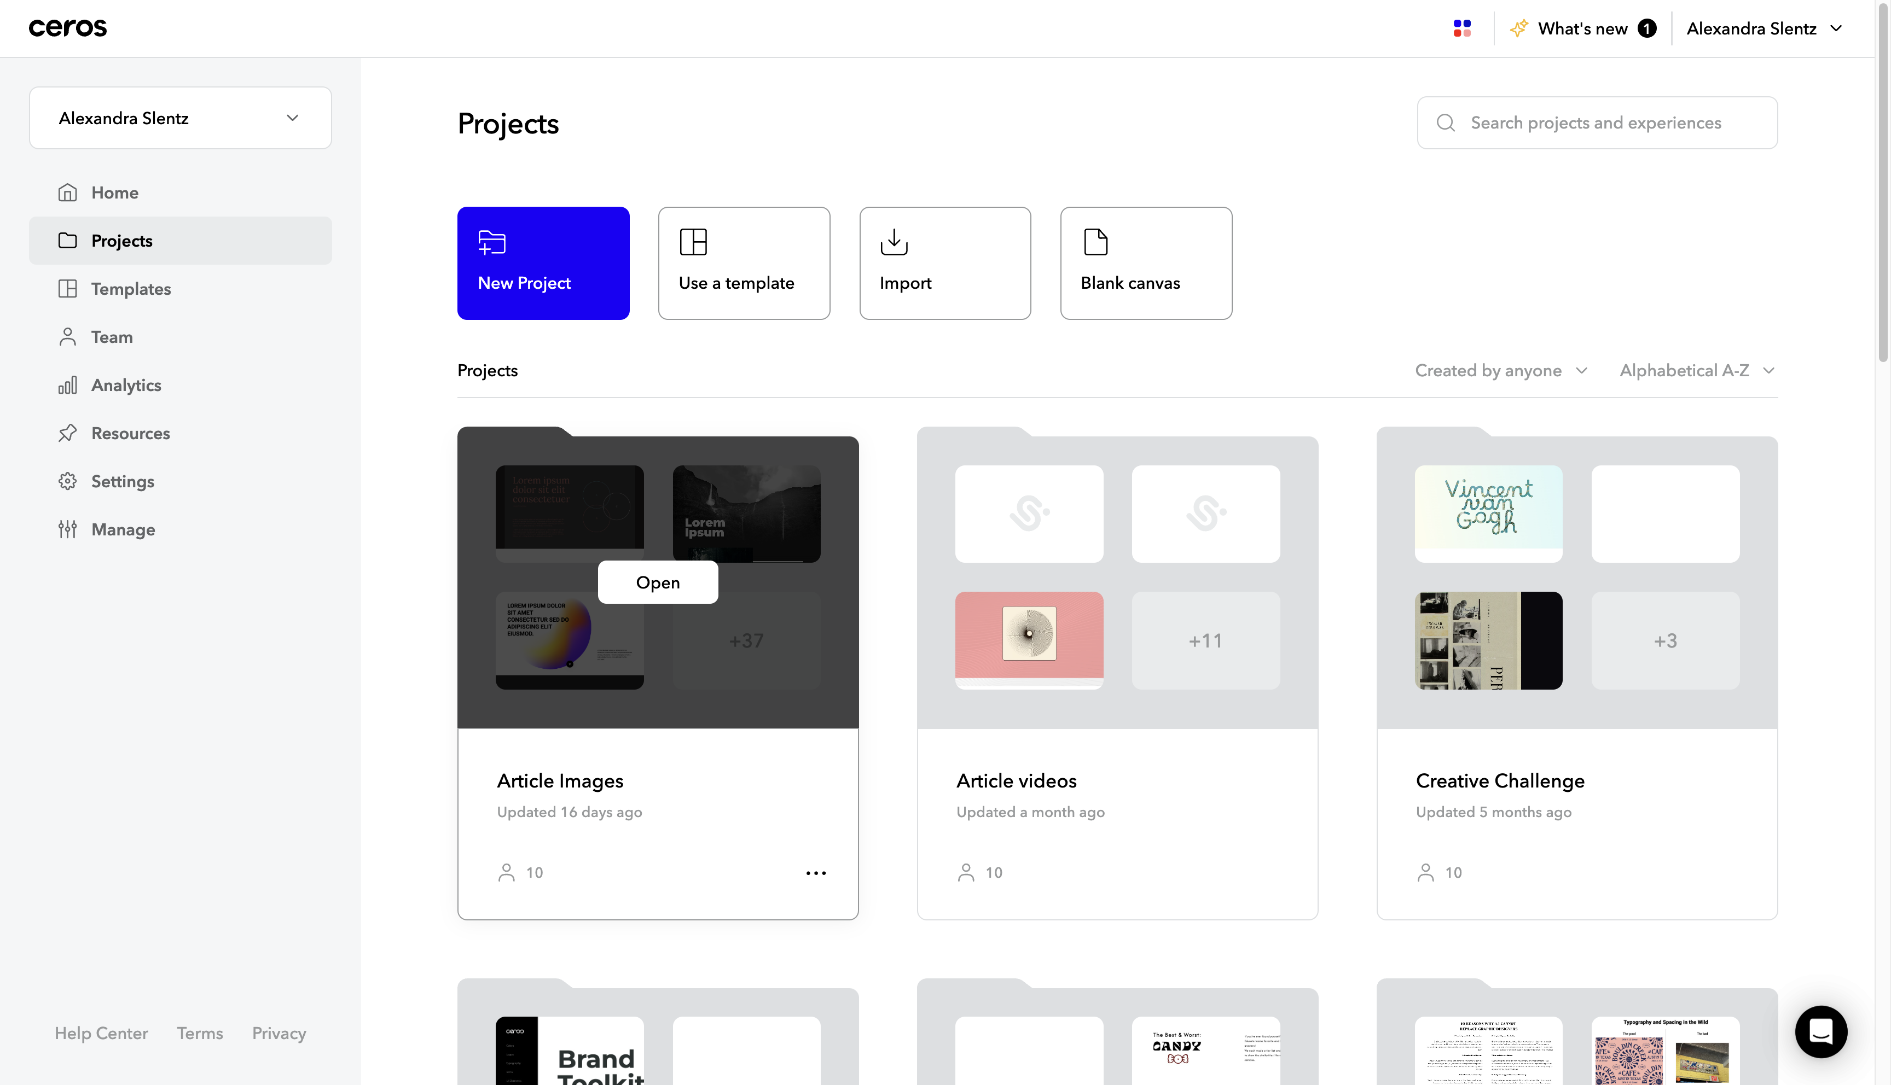Screen dimensions: 1891x1085
Task: Click the Analytics bar chart icon
Action: click(x=68, y=385)
